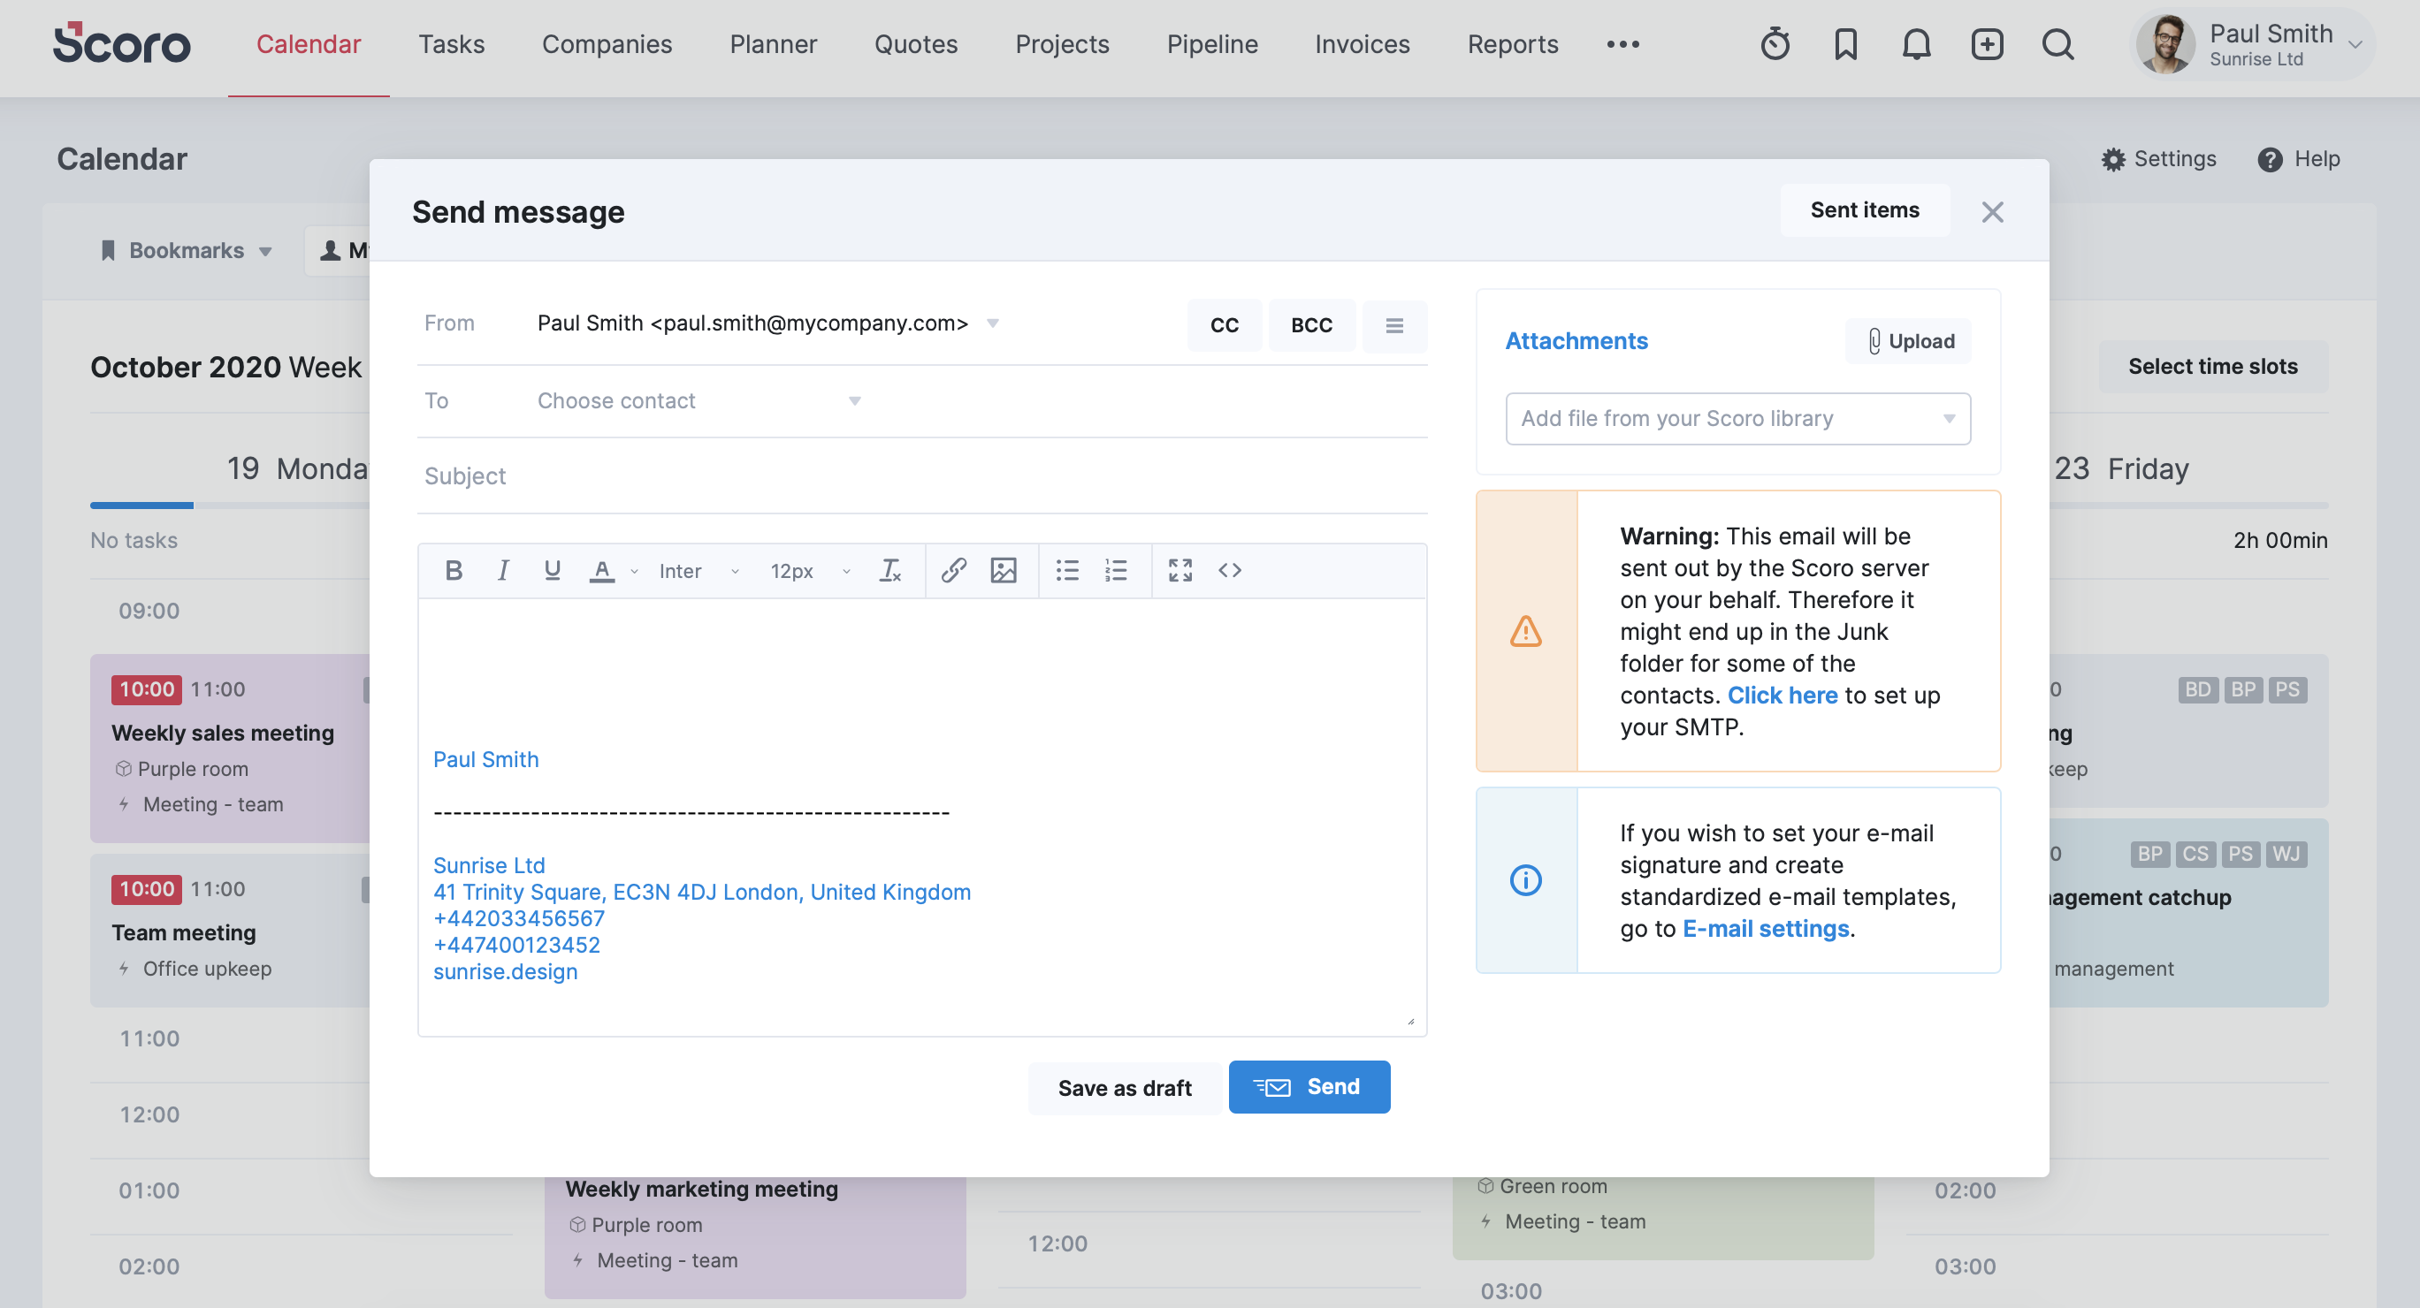This screenshot has height=1308, width=2420.
Task: Toggle bold formatting in message editor
Action: [x=454, y=571]
